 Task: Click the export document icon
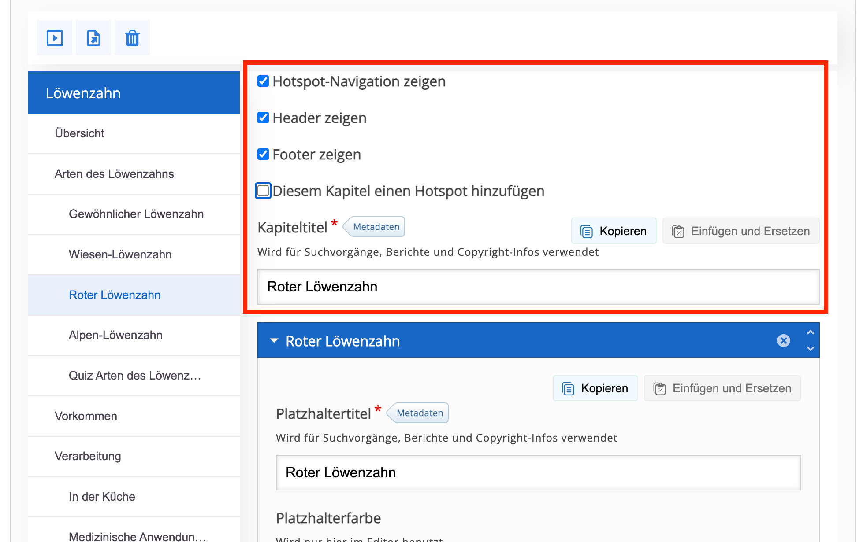coord(93,38)
